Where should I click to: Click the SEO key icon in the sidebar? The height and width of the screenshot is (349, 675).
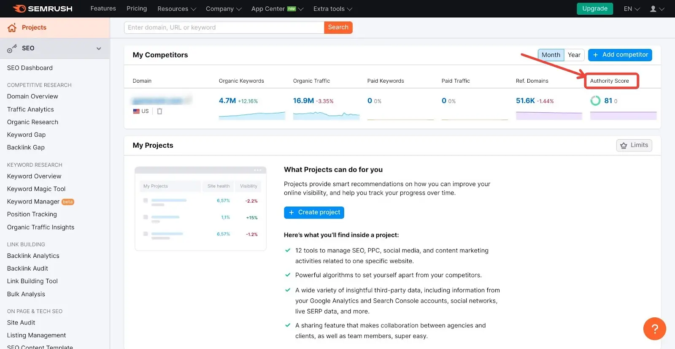(12, 49)
